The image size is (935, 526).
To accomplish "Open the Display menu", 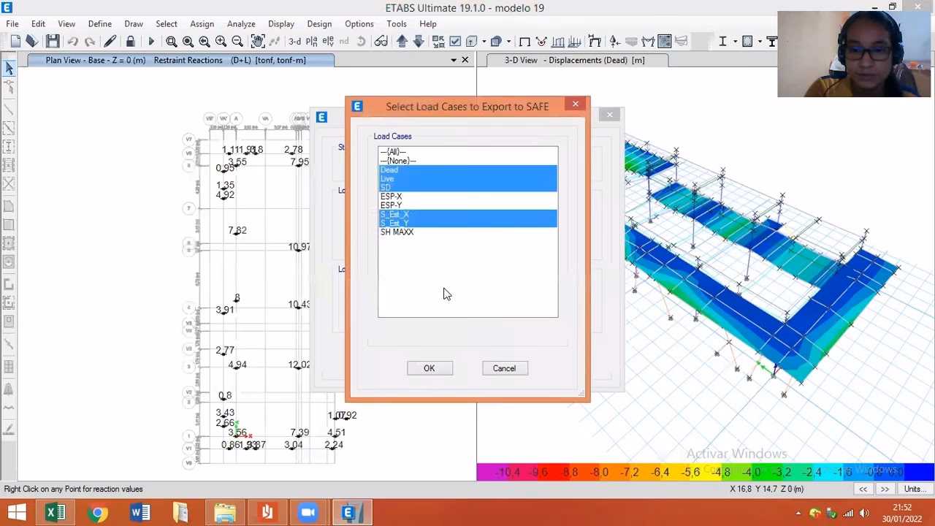I will coord(280,24).
